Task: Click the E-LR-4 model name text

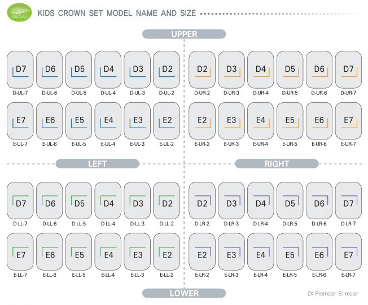Action: point(261,275)
